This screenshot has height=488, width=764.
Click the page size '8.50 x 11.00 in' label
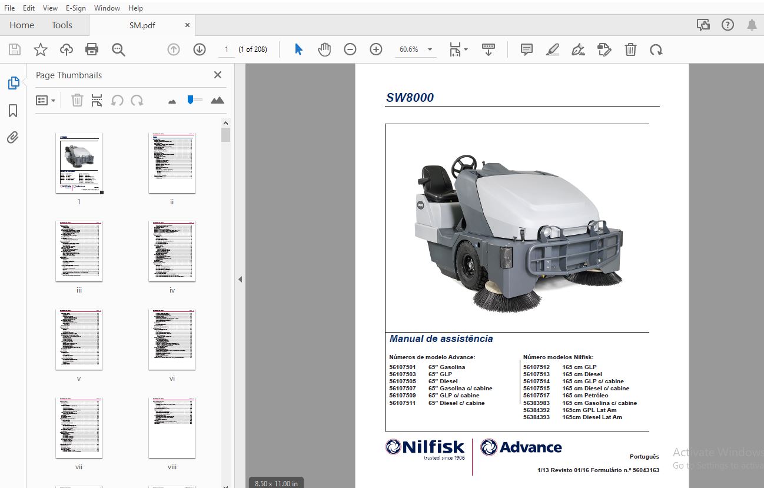(276, 483)
